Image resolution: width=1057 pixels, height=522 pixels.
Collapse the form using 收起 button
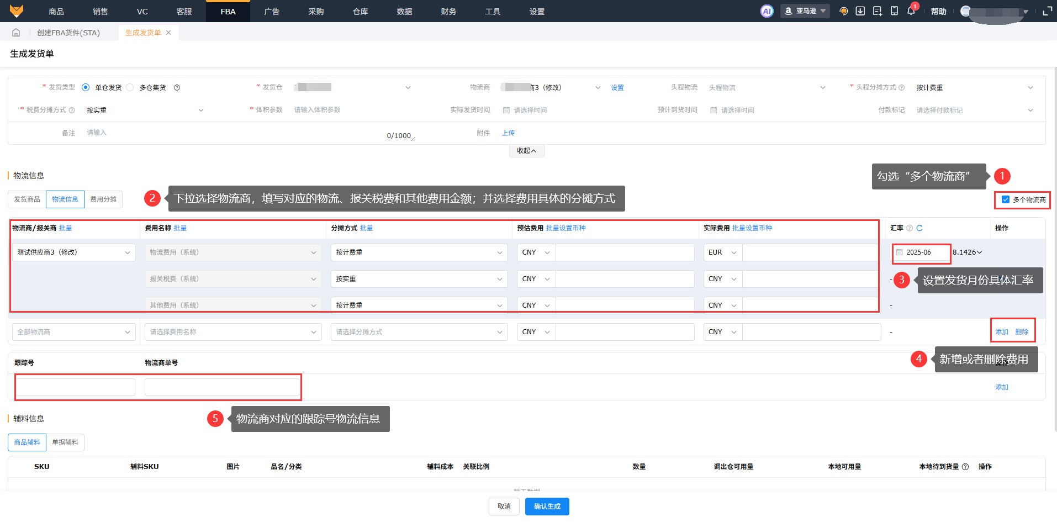click(x=526, y=151)
